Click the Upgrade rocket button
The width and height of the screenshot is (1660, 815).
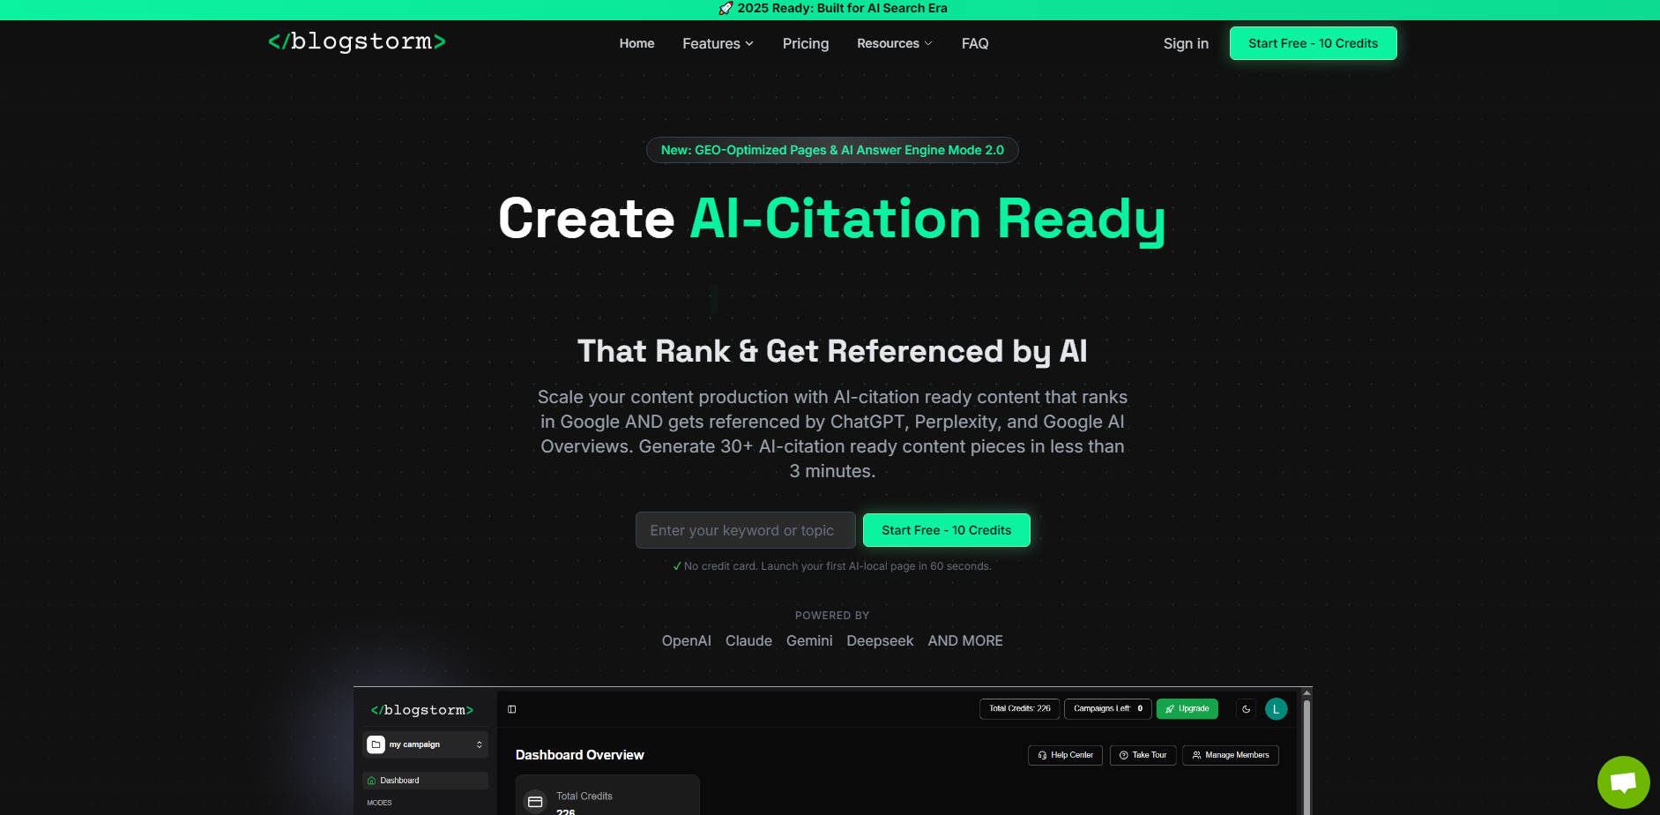pyautogui.click(x=1187, y=709)
